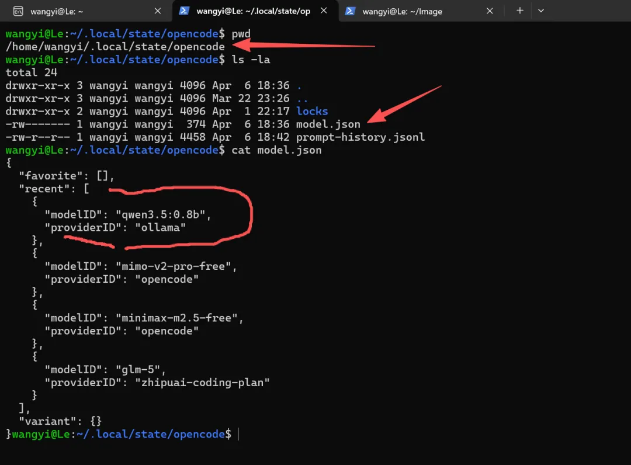Click the "ollama" provider ID value
Screen dimensions: 631x465
(x=160, y=228)
